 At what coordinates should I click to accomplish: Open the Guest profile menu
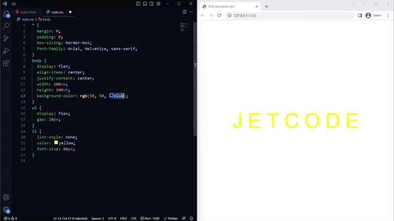374,15
